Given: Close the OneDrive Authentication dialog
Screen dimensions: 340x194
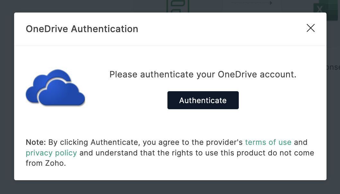Looking at the screenshot, I should click(x=310, y=28).
